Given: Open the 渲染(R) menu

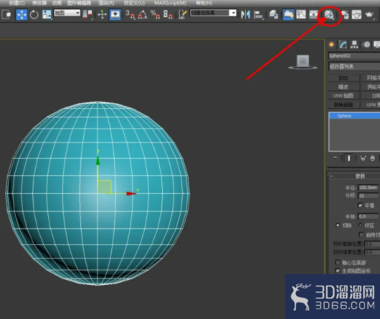Looking at the screenshot, I should click(x=106, y=3).
